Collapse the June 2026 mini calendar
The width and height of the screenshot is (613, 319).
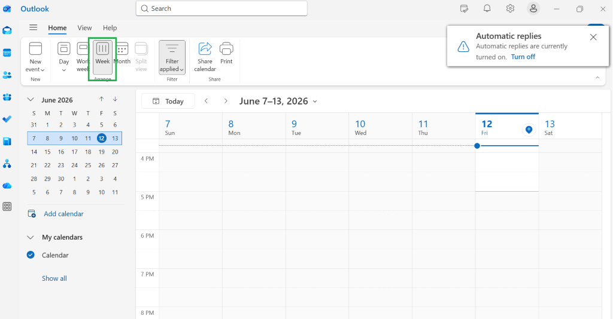click(x=31, y=100)
